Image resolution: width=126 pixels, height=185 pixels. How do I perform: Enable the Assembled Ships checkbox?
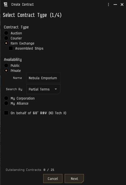pos(11,48)
